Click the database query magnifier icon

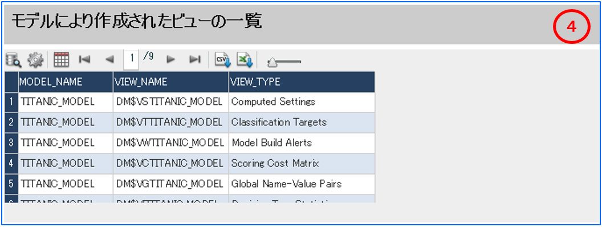14,60
